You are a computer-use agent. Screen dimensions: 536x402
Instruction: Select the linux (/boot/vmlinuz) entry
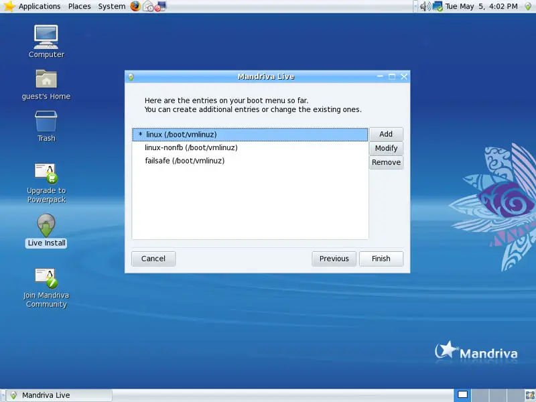click(x=250, y=135)
